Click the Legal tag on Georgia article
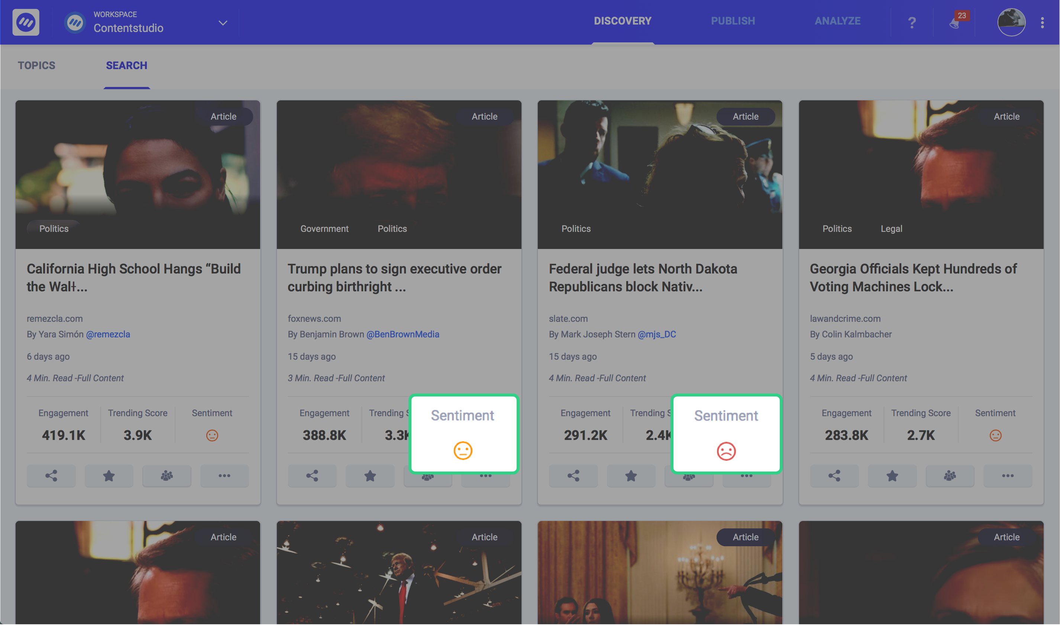Screen dimensions: 1060x625 tap(891, 229)
